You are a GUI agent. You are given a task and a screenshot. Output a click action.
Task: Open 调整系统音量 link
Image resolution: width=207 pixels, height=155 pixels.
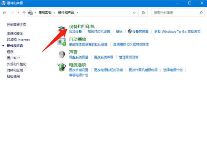click(79, 57)
